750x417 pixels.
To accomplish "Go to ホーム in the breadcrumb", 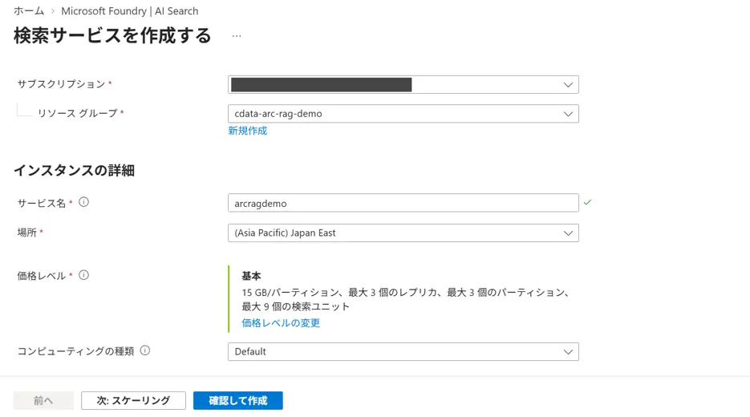I will (x=29, y=11).
